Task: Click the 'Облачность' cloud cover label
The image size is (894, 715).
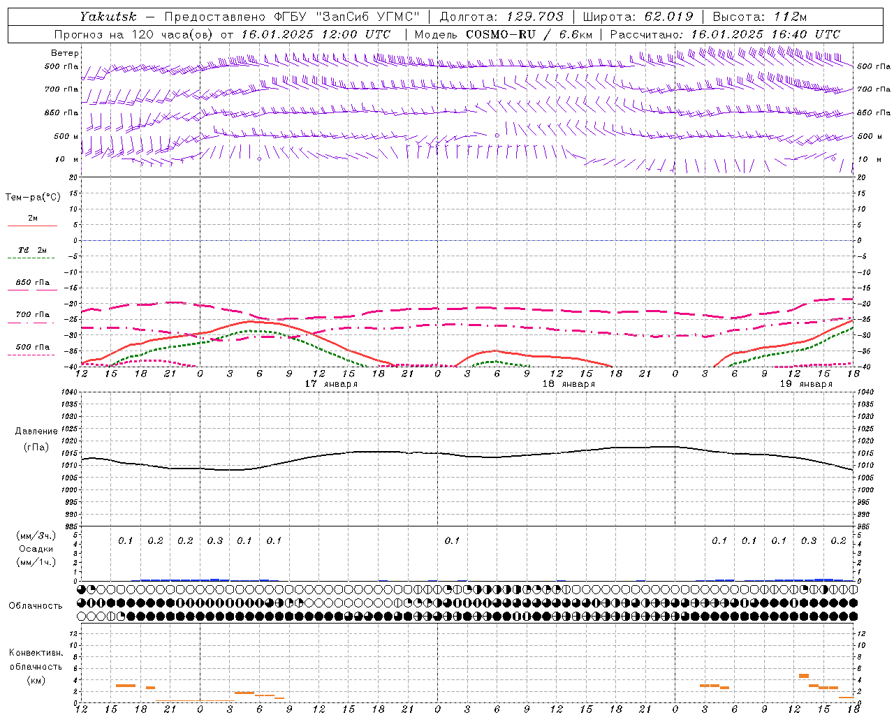Action: pos(36,605)
